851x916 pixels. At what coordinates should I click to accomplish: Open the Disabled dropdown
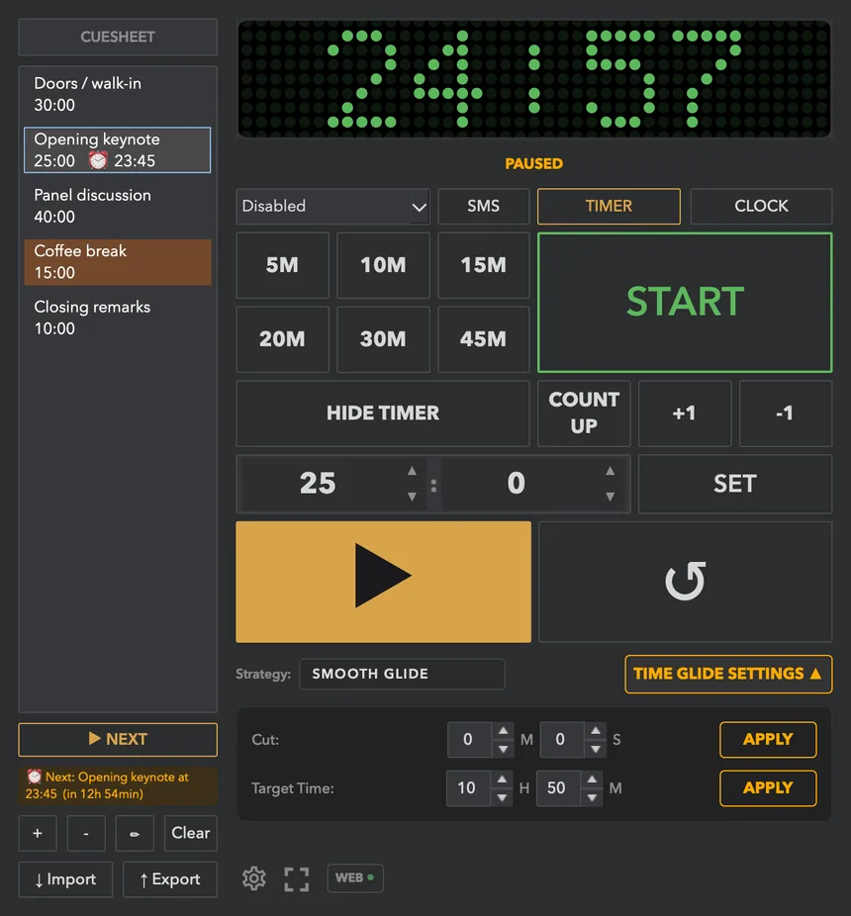332,206
